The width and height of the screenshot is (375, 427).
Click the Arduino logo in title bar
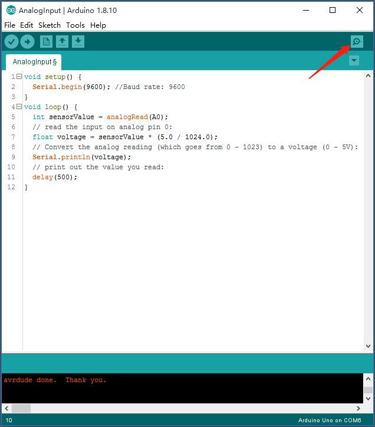point(11,11)
